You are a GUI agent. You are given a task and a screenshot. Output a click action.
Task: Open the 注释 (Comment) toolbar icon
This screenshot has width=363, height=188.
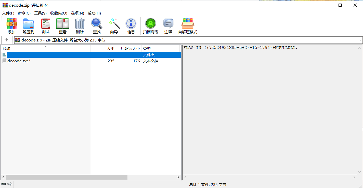pos(168,24)
